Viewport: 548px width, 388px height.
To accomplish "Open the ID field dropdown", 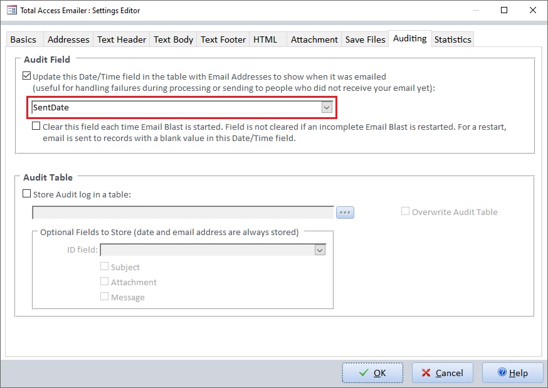I will tap(320, 250).
